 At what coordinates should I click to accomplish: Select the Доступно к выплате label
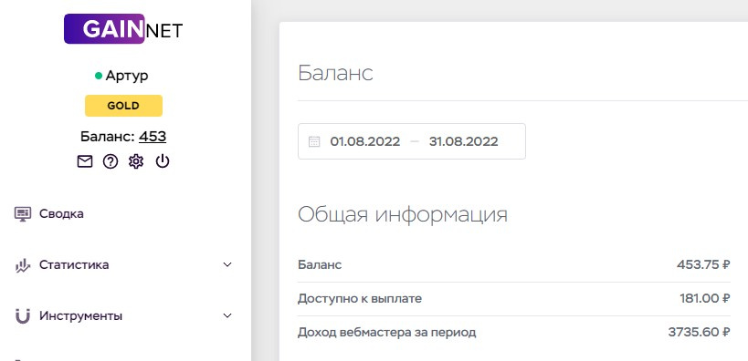pyautogui.click(x=360, y=299)
